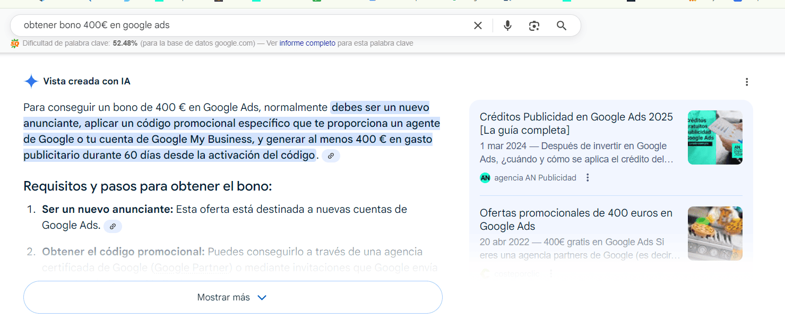This screenshot has width=785, height=319.
Task: Clear the search query with the X icon
Action: pyautogui.click(x=478, y=25)
